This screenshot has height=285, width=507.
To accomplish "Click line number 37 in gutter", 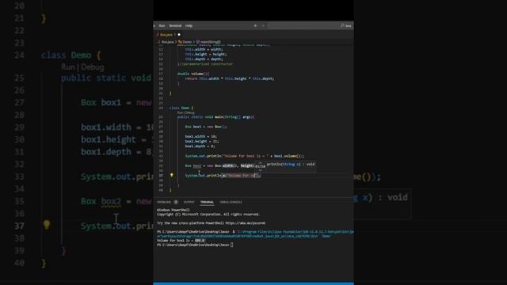I will point(161,176).
